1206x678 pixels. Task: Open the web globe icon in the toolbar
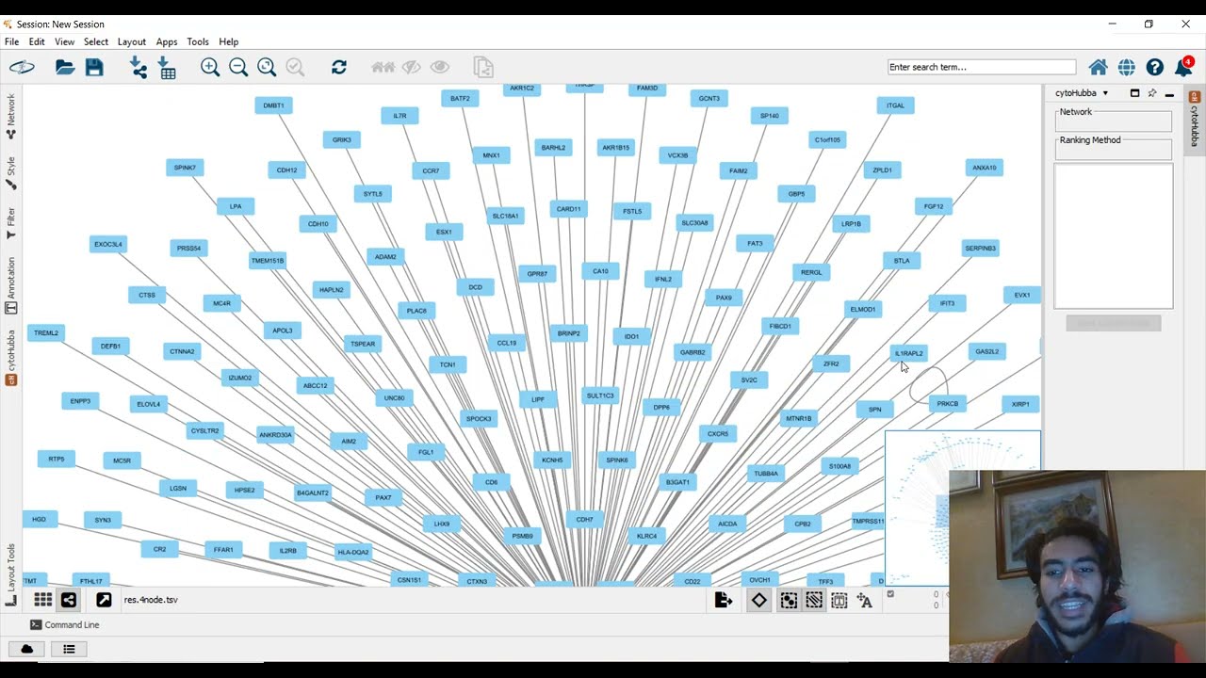pos(1126,67)
